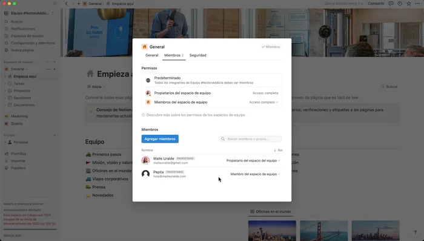Switch to the Seguridad tab
The height and width of the screenshot is (241, 424).
click(x=197, y=55)
